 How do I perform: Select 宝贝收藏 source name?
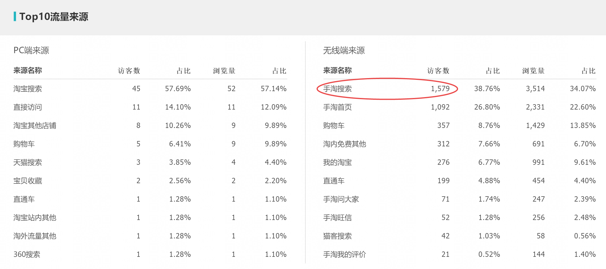28,181
